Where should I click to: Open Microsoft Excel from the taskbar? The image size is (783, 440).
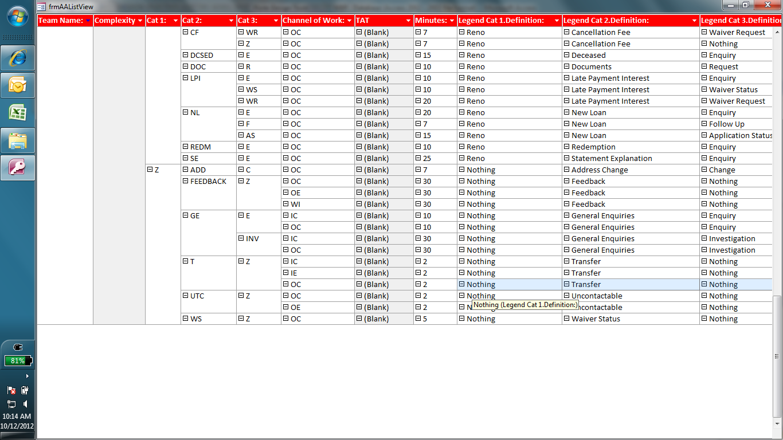click(x=17, y=112)
